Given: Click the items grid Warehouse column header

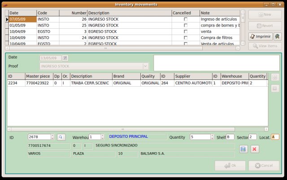Looking at the screenshot, I should [x=235, y=76].
